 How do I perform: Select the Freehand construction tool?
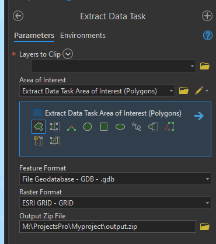[137, 127]
